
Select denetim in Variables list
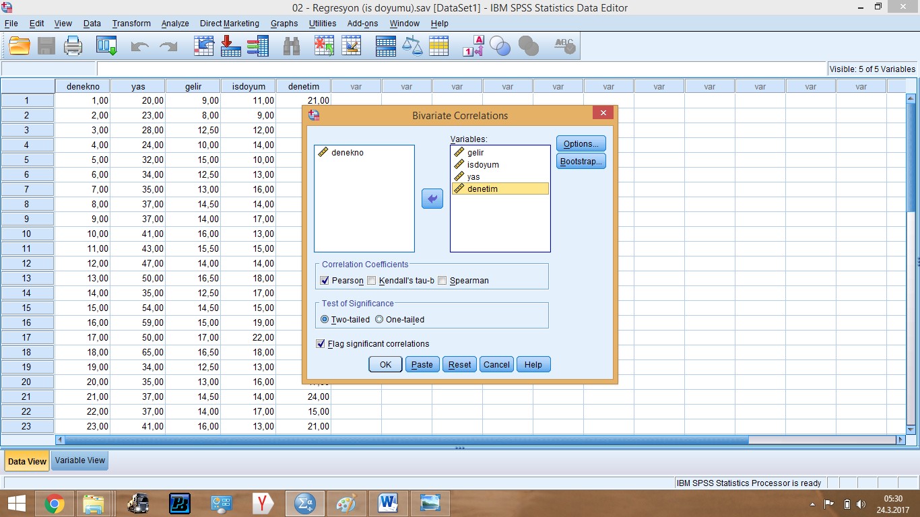[500, 189]
